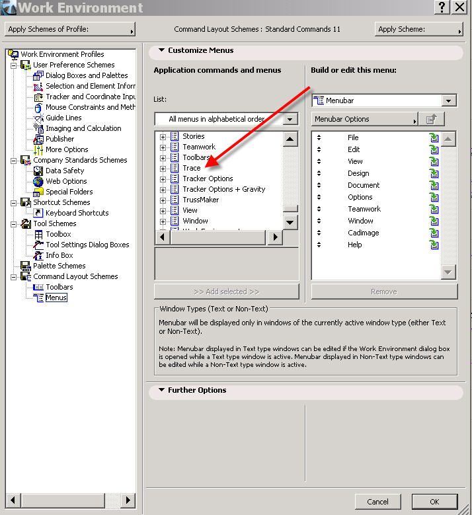The image size is (472, 515).
Task: Collapse the Tool Schemes branch
Action: (13, 223)
